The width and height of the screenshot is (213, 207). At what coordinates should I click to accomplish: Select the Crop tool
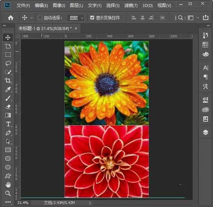(x=8, y=81)
